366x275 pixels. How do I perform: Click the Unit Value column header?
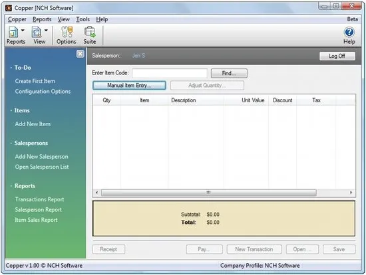pos(246,100)
